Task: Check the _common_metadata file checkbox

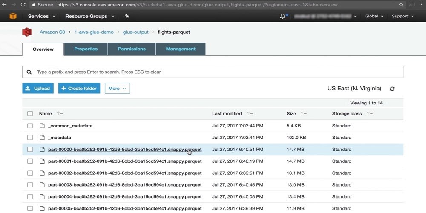Action: (30, 126)
